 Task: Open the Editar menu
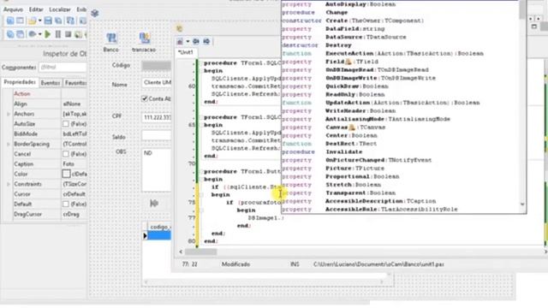[36, 9]
